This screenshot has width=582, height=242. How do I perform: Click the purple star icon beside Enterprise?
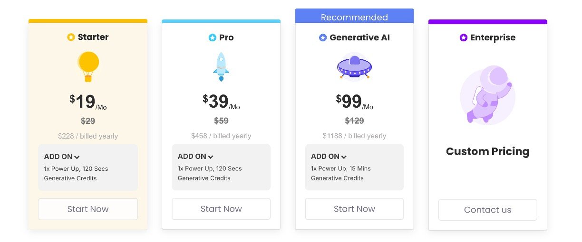[x=464, y=37]
